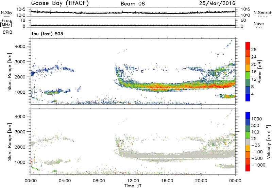Click the "16" label on Power colorbar

pos(254,72)
